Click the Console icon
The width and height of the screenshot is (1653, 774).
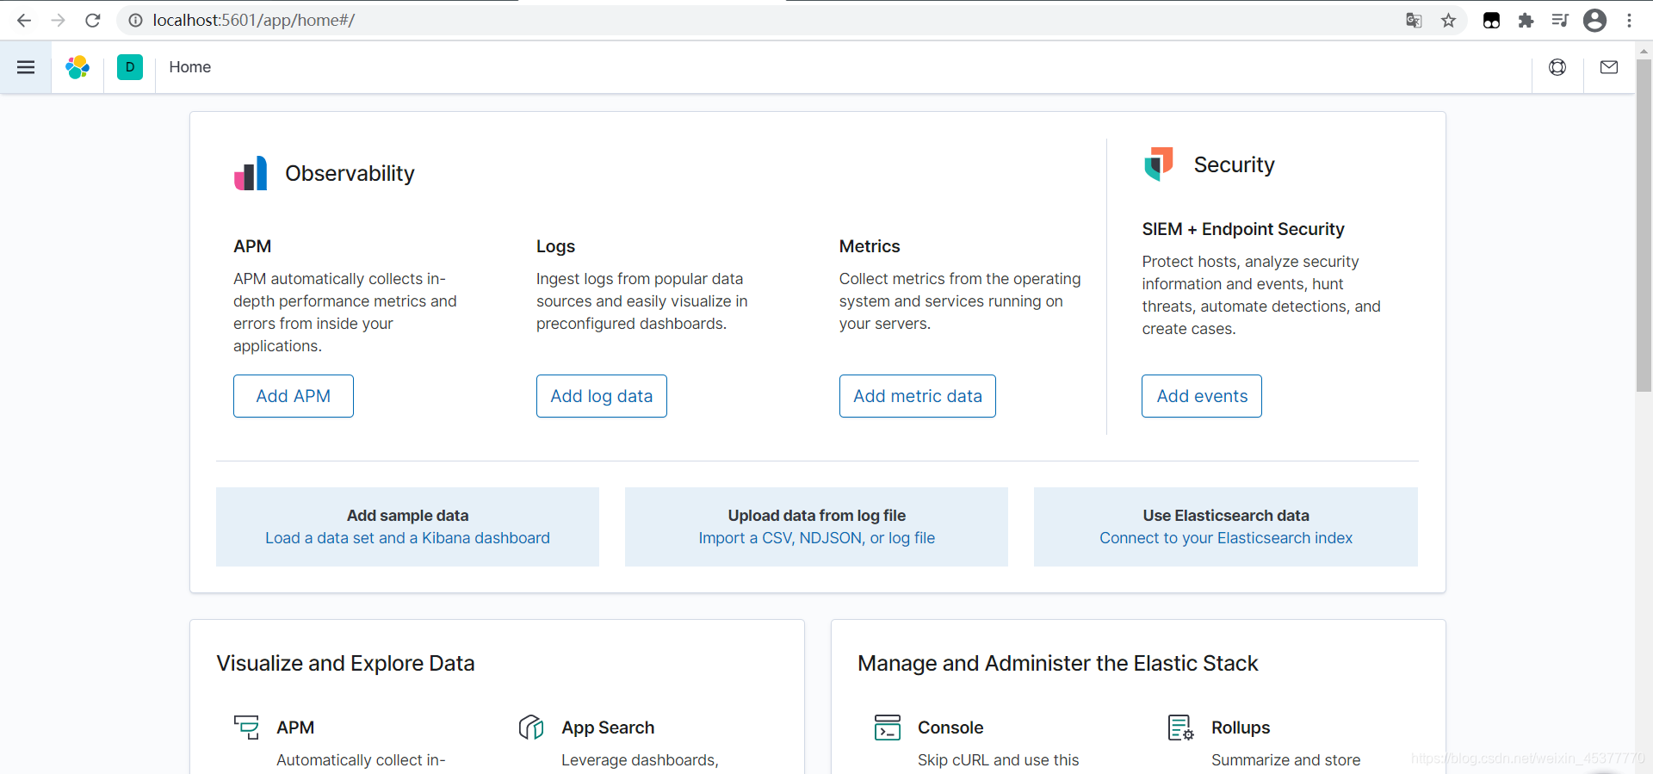tap(888, 728)
